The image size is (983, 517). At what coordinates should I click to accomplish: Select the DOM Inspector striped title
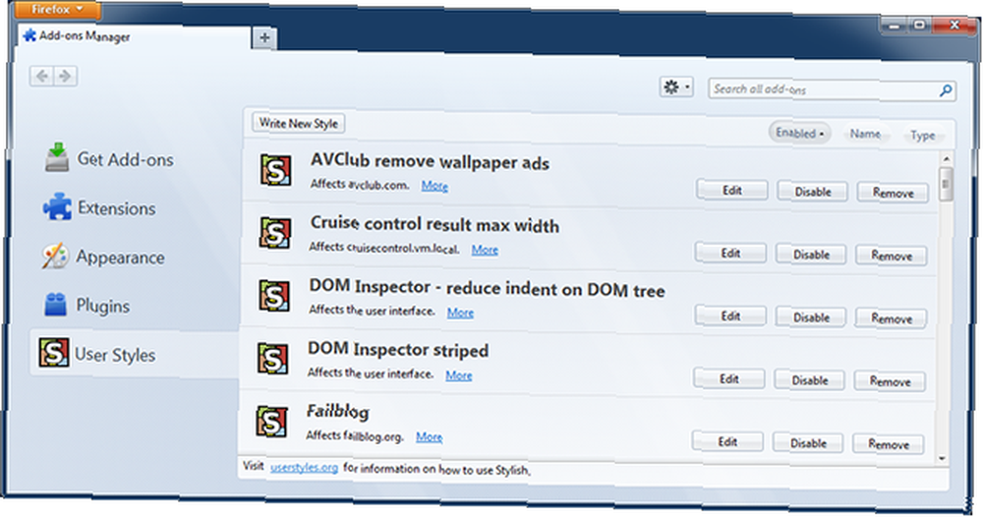coord(397,349)
